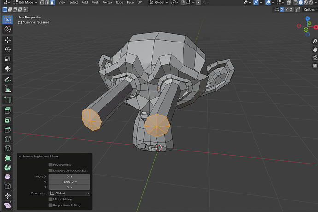This screenshot has width=318, height=212.
Task: Click the pan view hand icon
Action: (x=315, y=49)
